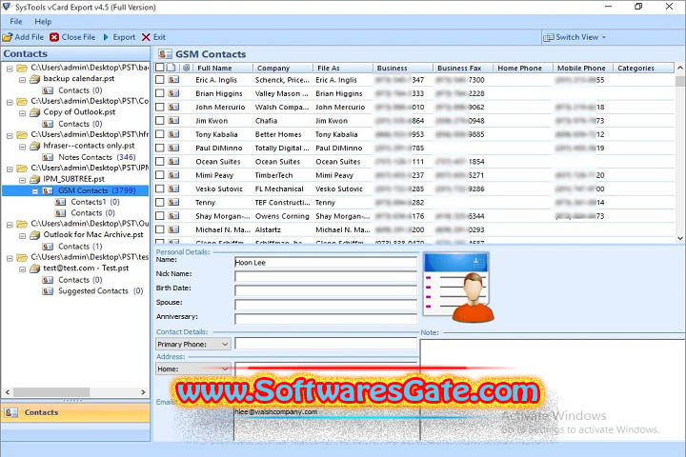Collapse the test@test.com - Test.pst node
The image size is (686, 457).
click(x=22, y=268)
